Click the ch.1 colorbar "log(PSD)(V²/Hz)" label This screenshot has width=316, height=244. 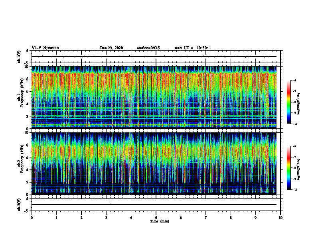point(299,104)
